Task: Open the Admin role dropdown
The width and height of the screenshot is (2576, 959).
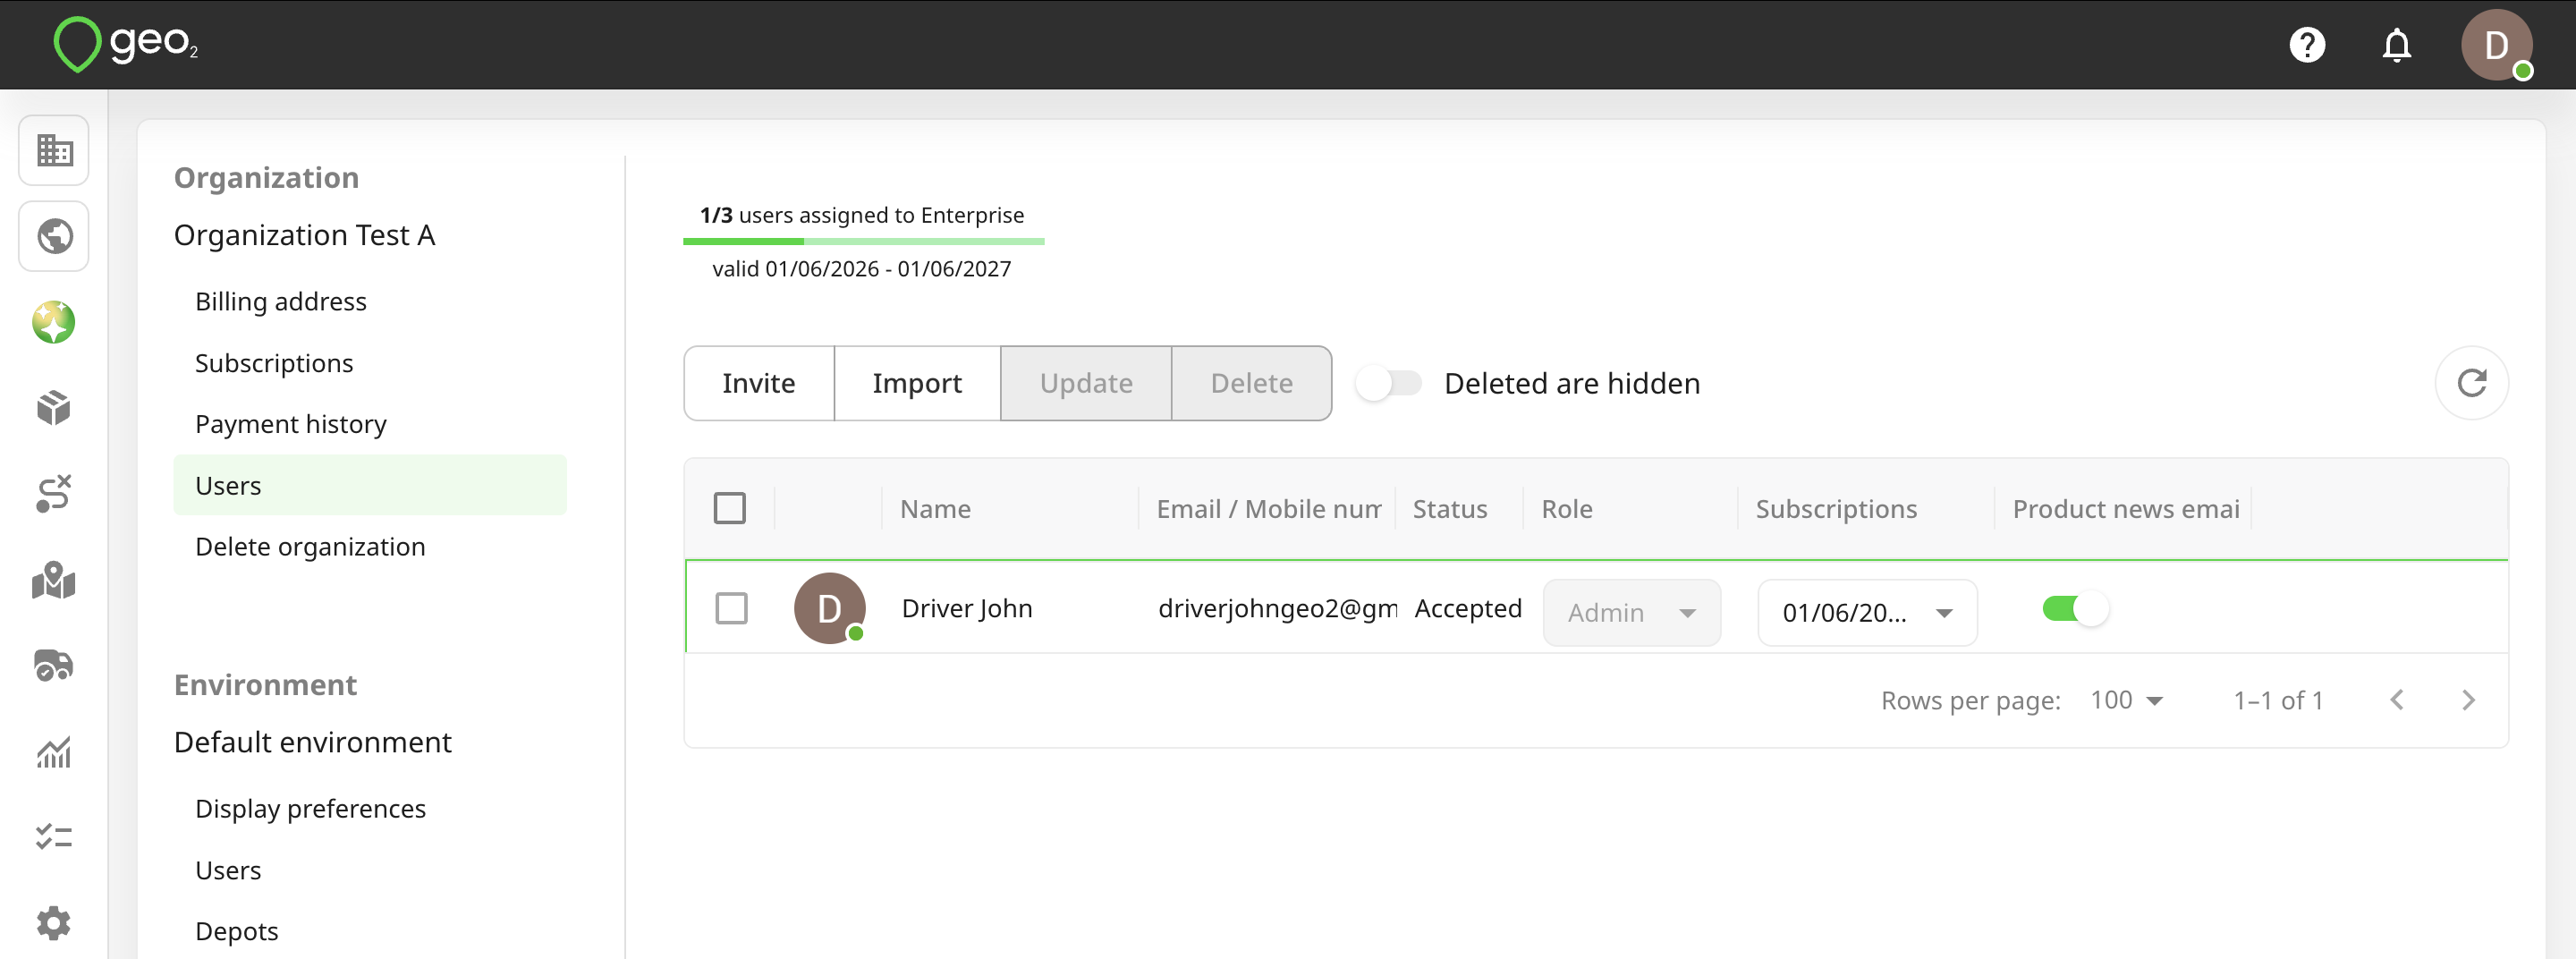Action: point(1631,612)
